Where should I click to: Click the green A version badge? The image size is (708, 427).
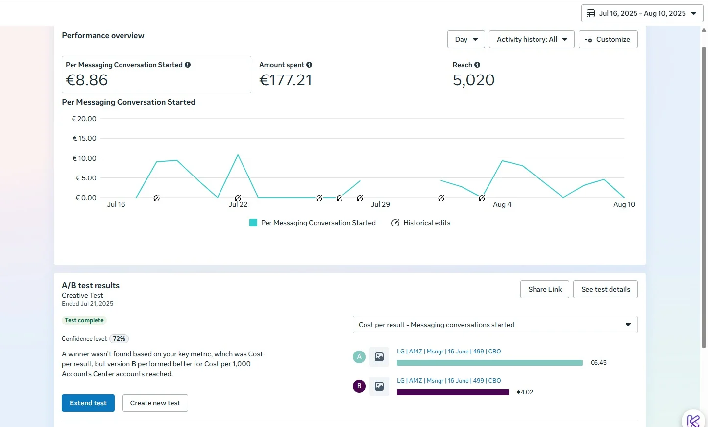point(359,357)
